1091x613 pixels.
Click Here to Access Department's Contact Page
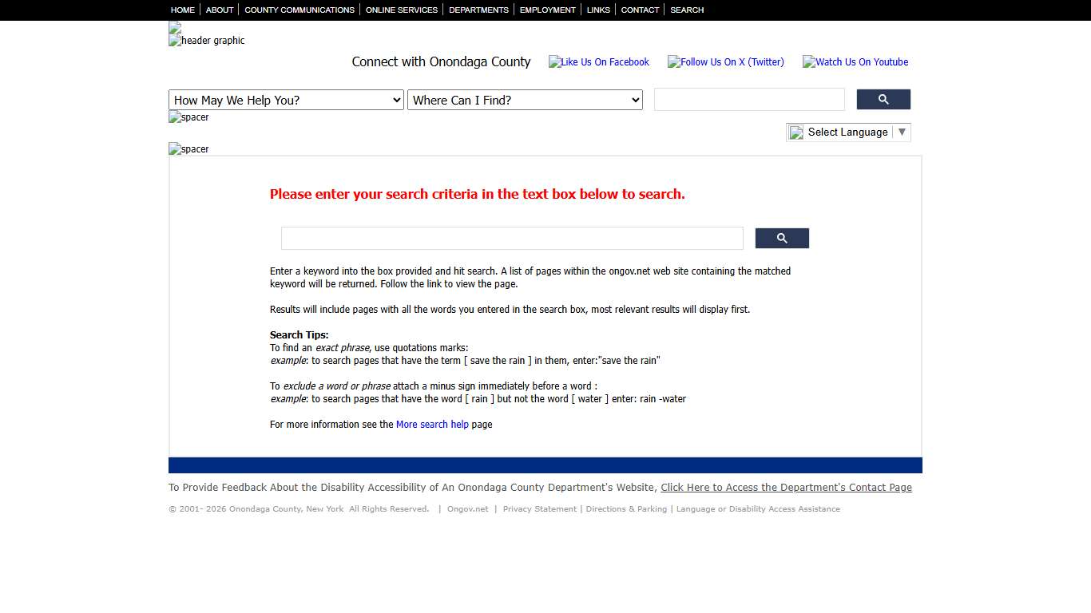coord(786,488)
